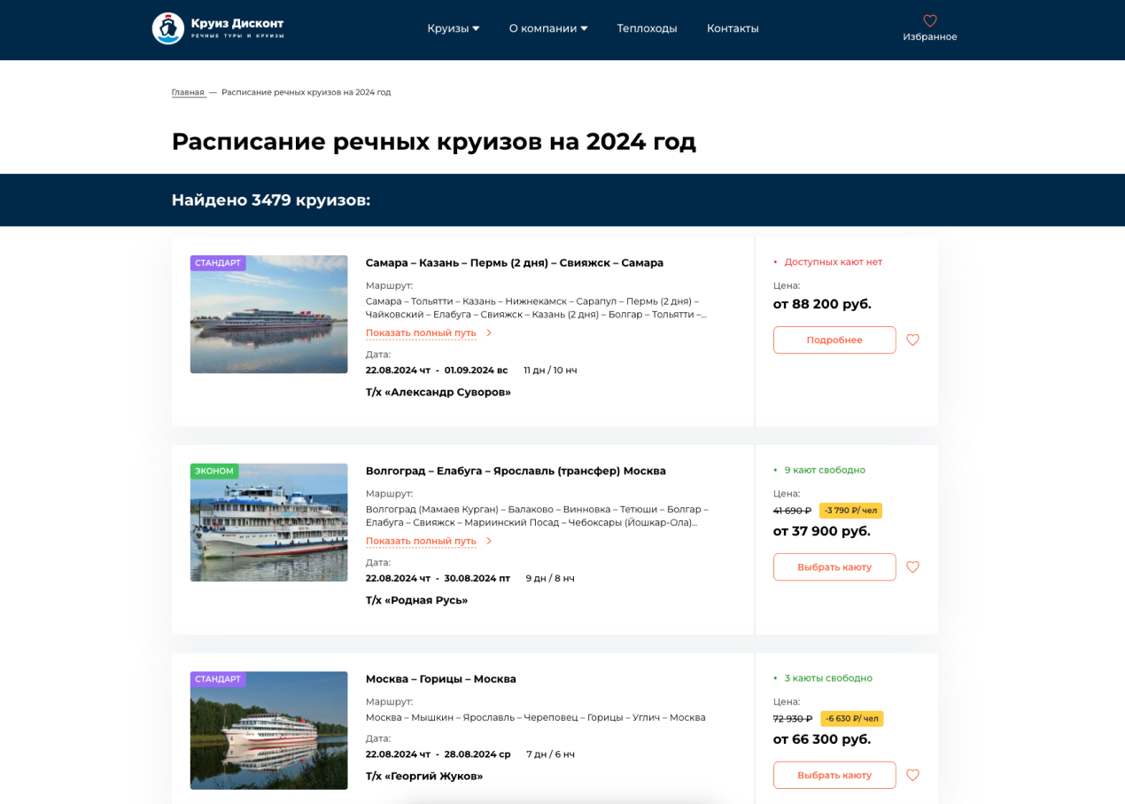The height and width of the screenshot is (804, 1125).
Task: Click «Выбрать каюту» on the Георгий Жуков cruise
Action: click(834, 775)
